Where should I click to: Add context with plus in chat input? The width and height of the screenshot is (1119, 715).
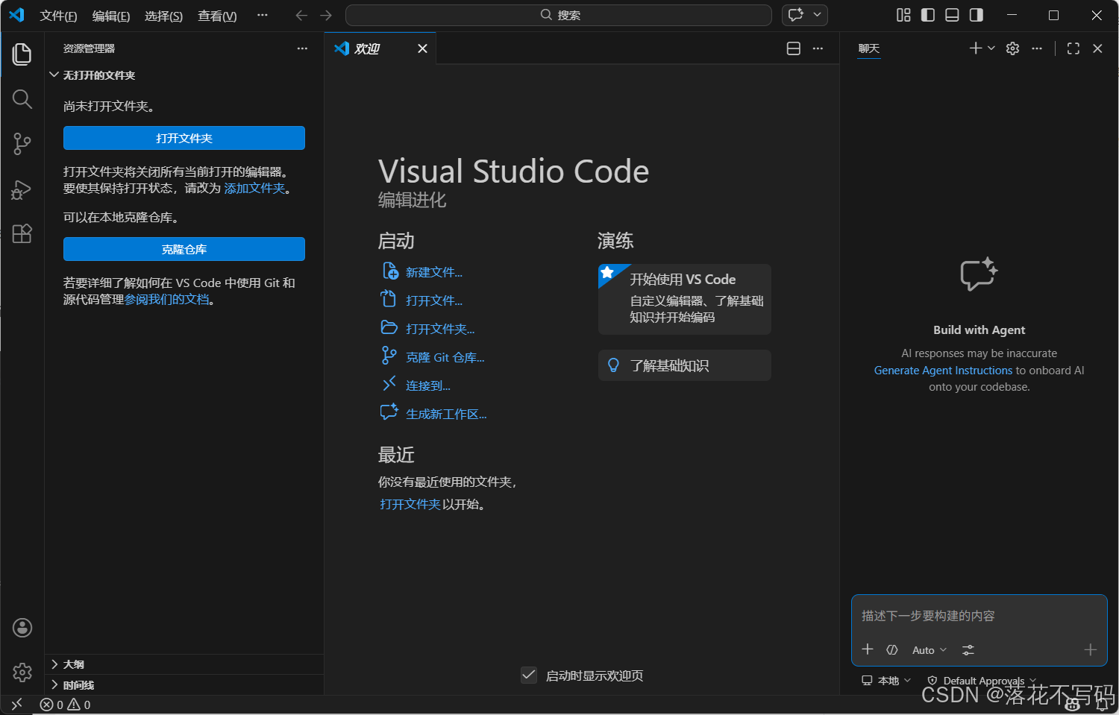coord(868,649)
